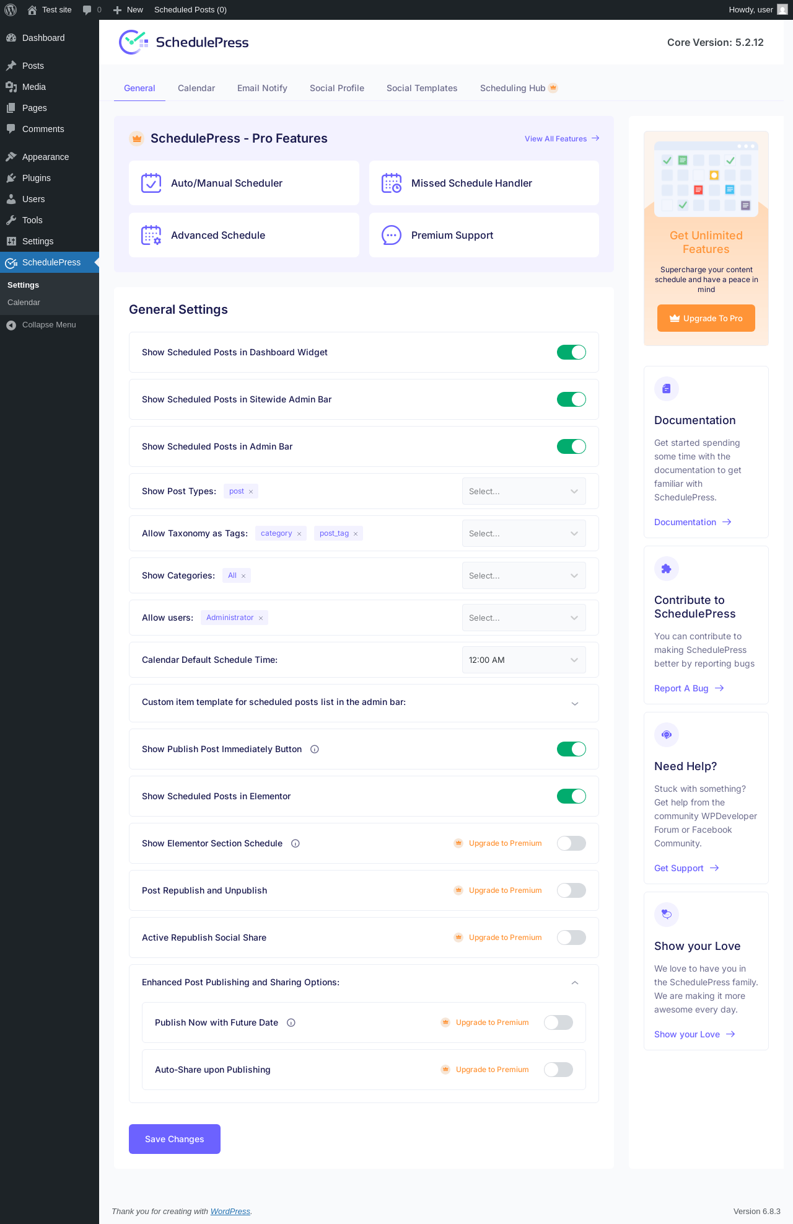793x1224 pixels.
Task: Collapse Enhanced Post Publishing and Sharing Options
Action: click(x=575, y=983)
